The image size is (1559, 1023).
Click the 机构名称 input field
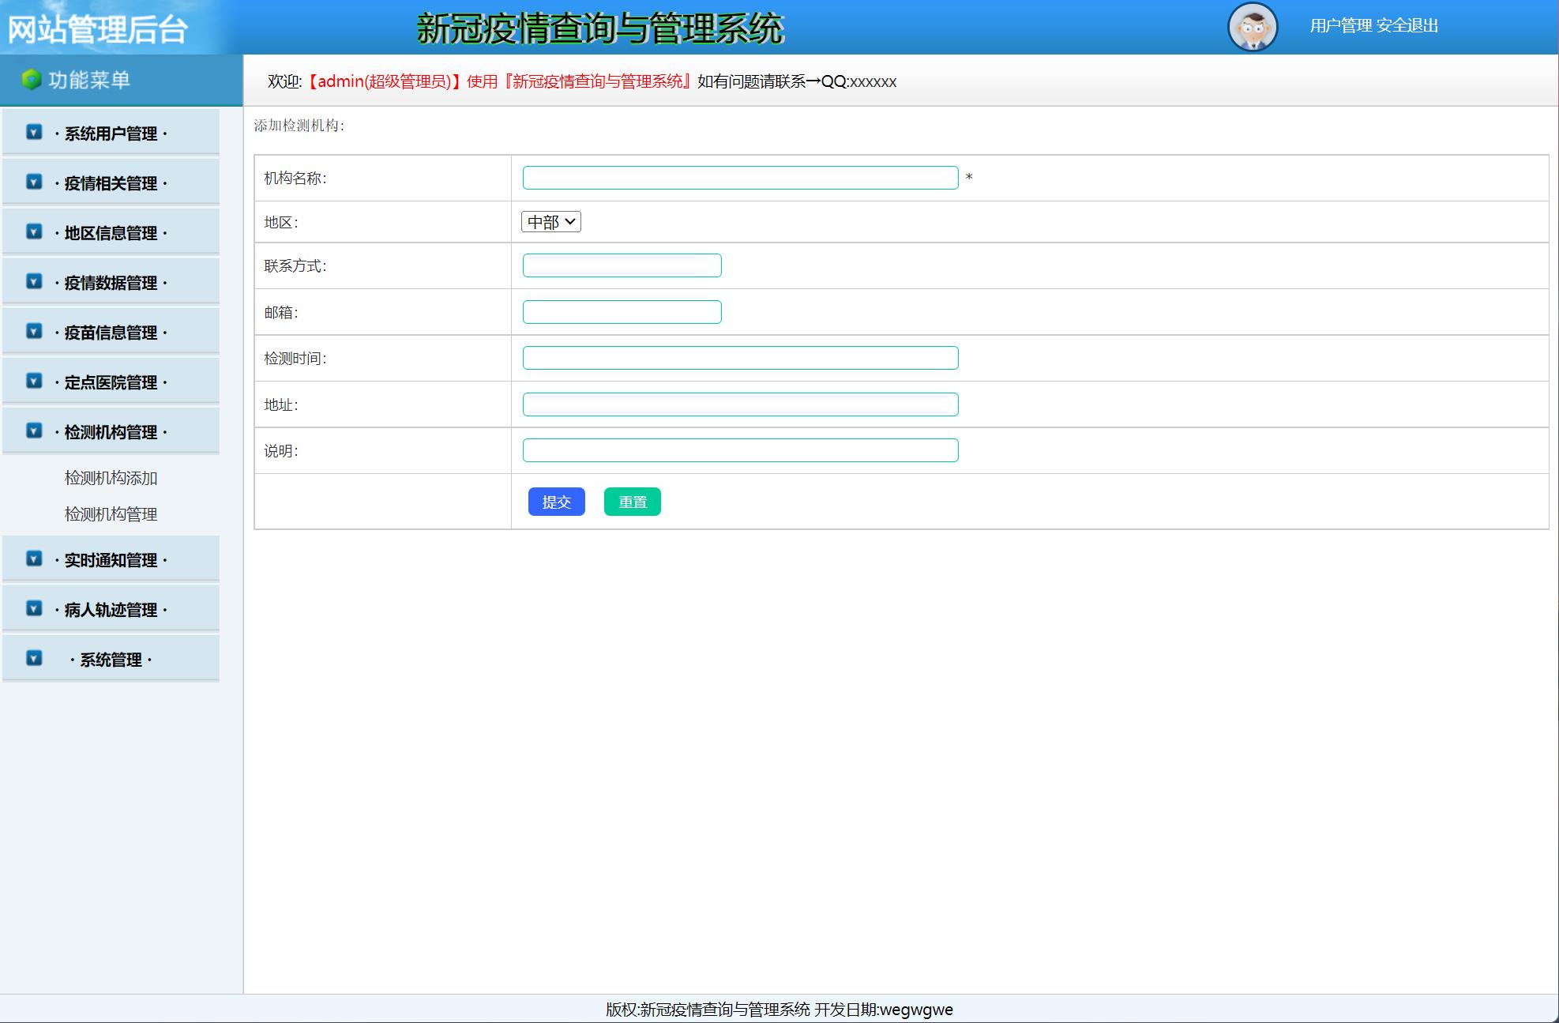740,178
